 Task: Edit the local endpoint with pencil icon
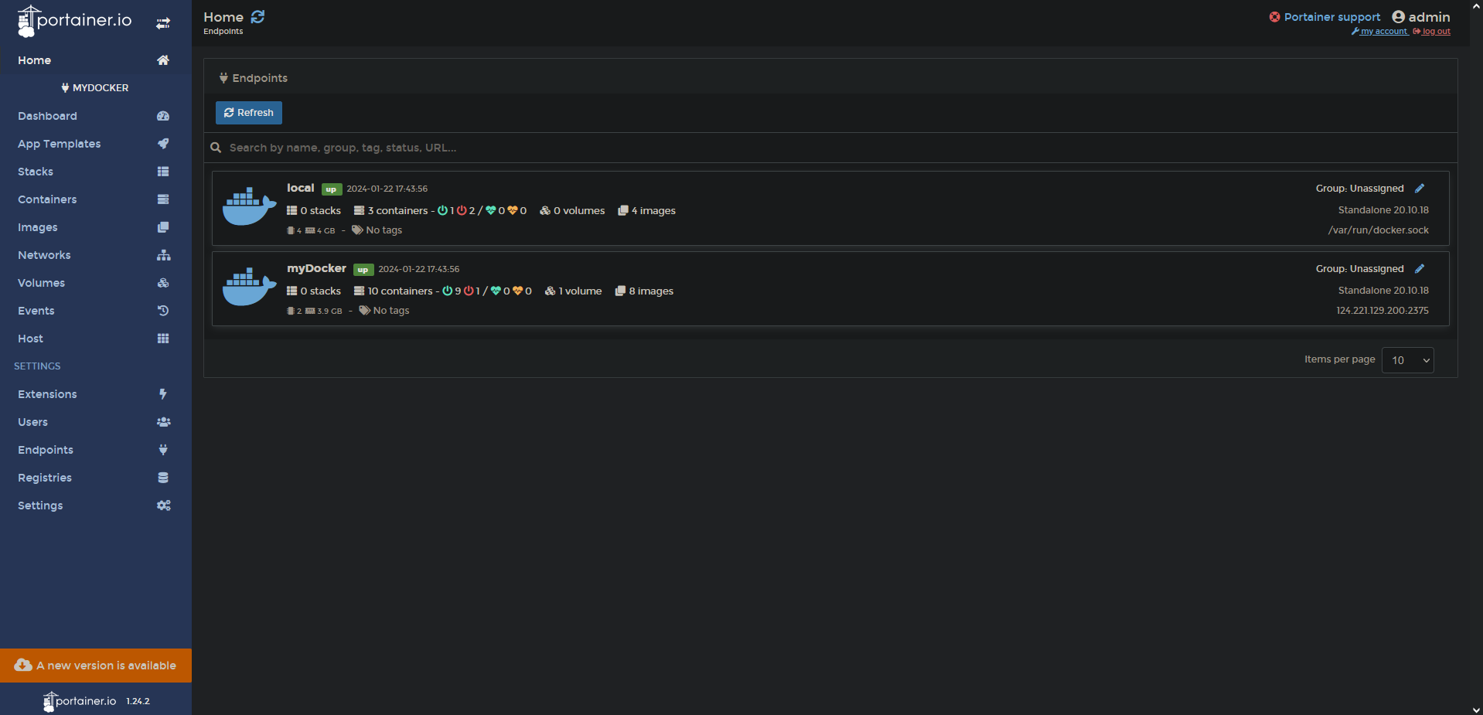(1420, 189)
